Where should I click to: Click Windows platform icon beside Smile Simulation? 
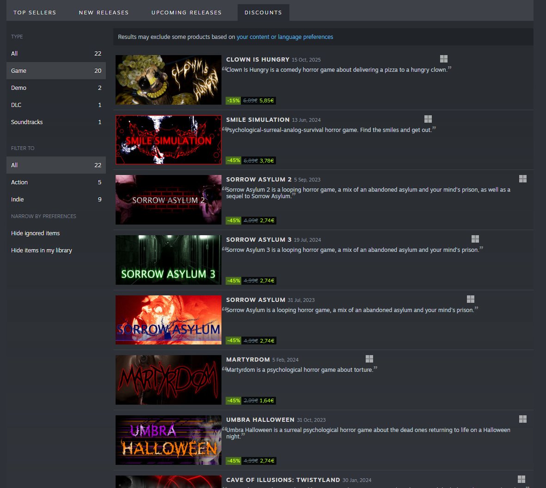point(428,119)
